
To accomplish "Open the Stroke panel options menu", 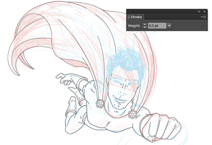I will tap(204, 17).
